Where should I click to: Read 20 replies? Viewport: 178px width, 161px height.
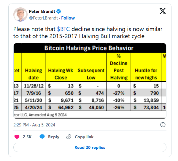(90, 147)
